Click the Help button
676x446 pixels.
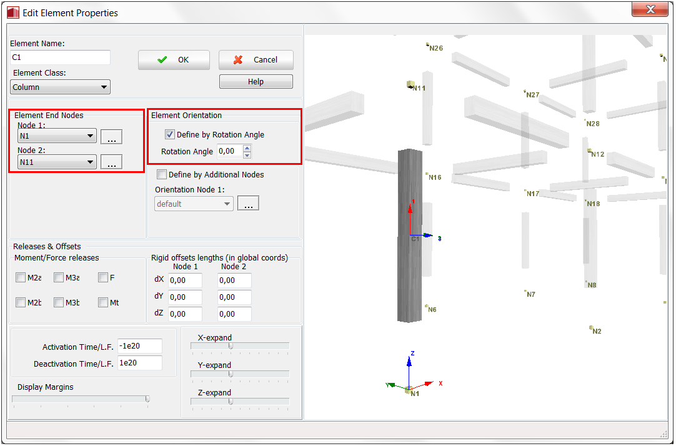point(256,82)
